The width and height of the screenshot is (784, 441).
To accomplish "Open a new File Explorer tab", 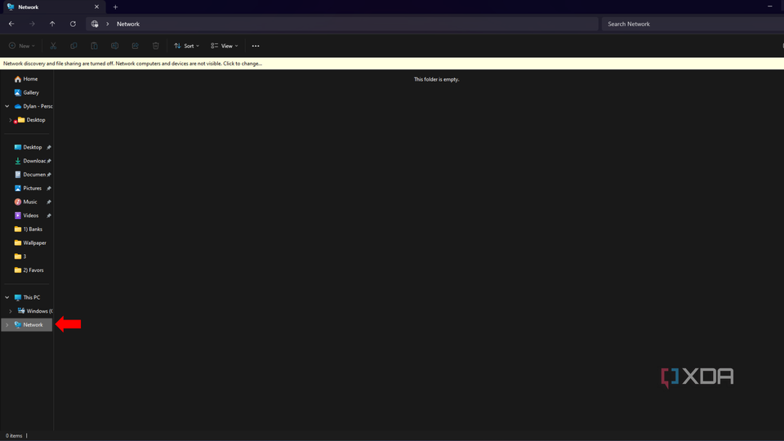I will tap(115, 7).
